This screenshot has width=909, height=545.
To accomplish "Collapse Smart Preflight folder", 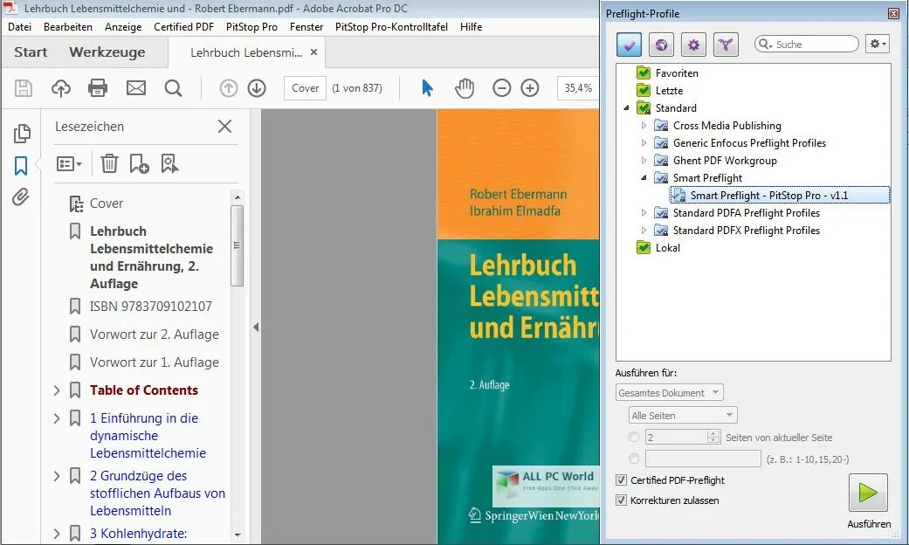I will (644, 178).
